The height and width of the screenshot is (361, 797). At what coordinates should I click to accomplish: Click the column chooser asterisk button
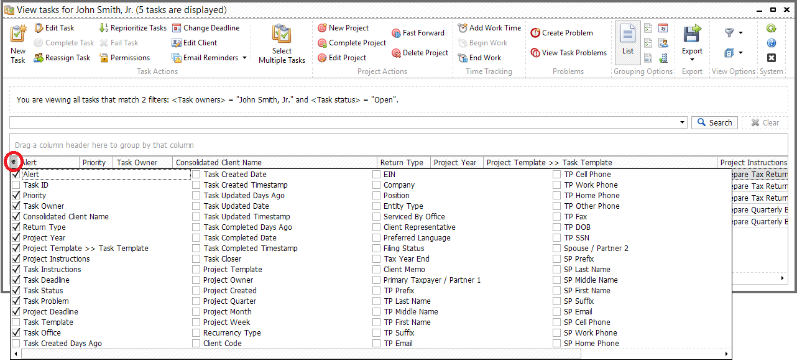14,162
